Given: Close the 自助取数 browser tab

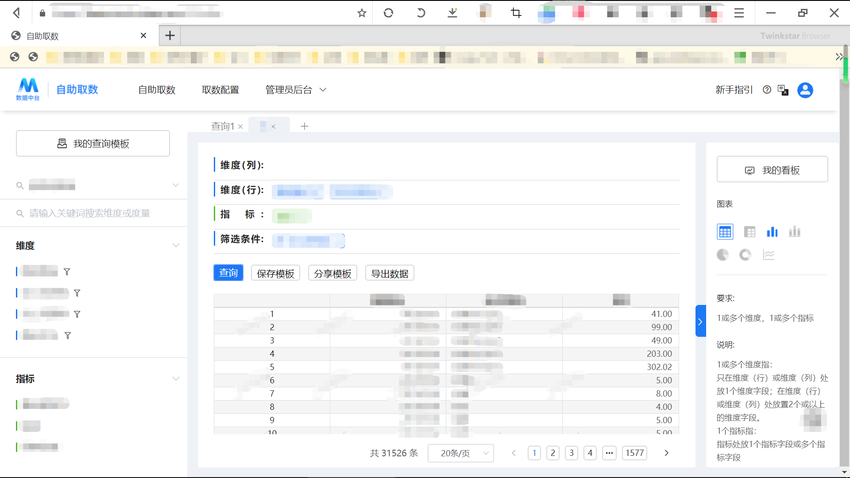Looking at the screenshot, I should 143,35.
